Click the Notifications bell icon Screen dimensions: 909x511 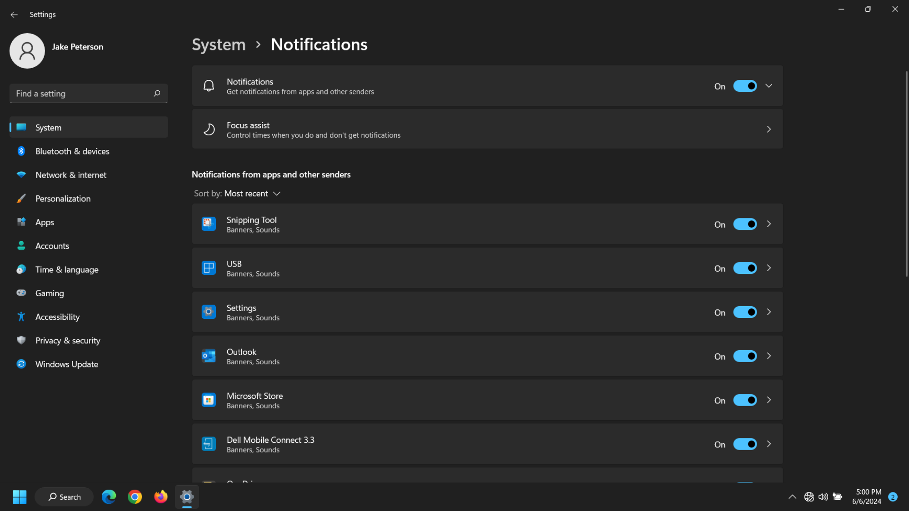(209, 86)
